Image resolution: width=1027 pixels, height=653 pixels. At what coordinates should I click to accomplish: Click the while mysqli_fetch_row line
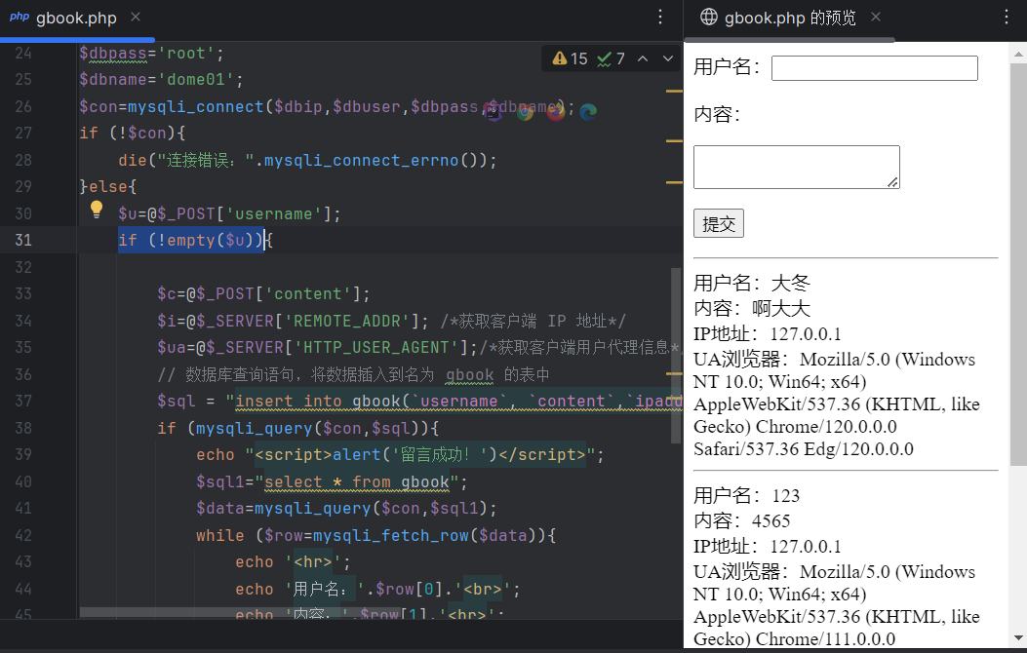(375, 535)
